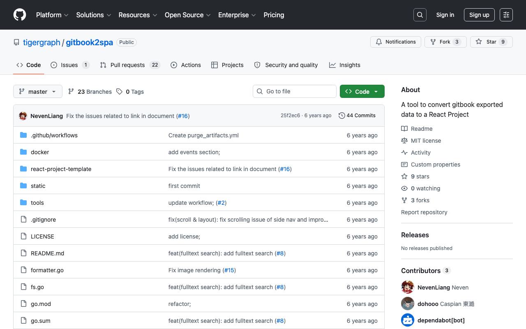Click the branch icon beside 23 Branches
Image resolution: width=526 pixels, height=329 pixels.
71,92
